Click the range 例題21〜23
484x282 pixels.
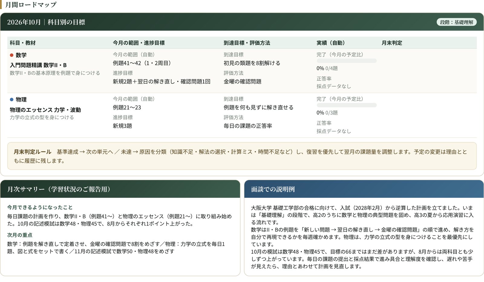pos(127,108)
